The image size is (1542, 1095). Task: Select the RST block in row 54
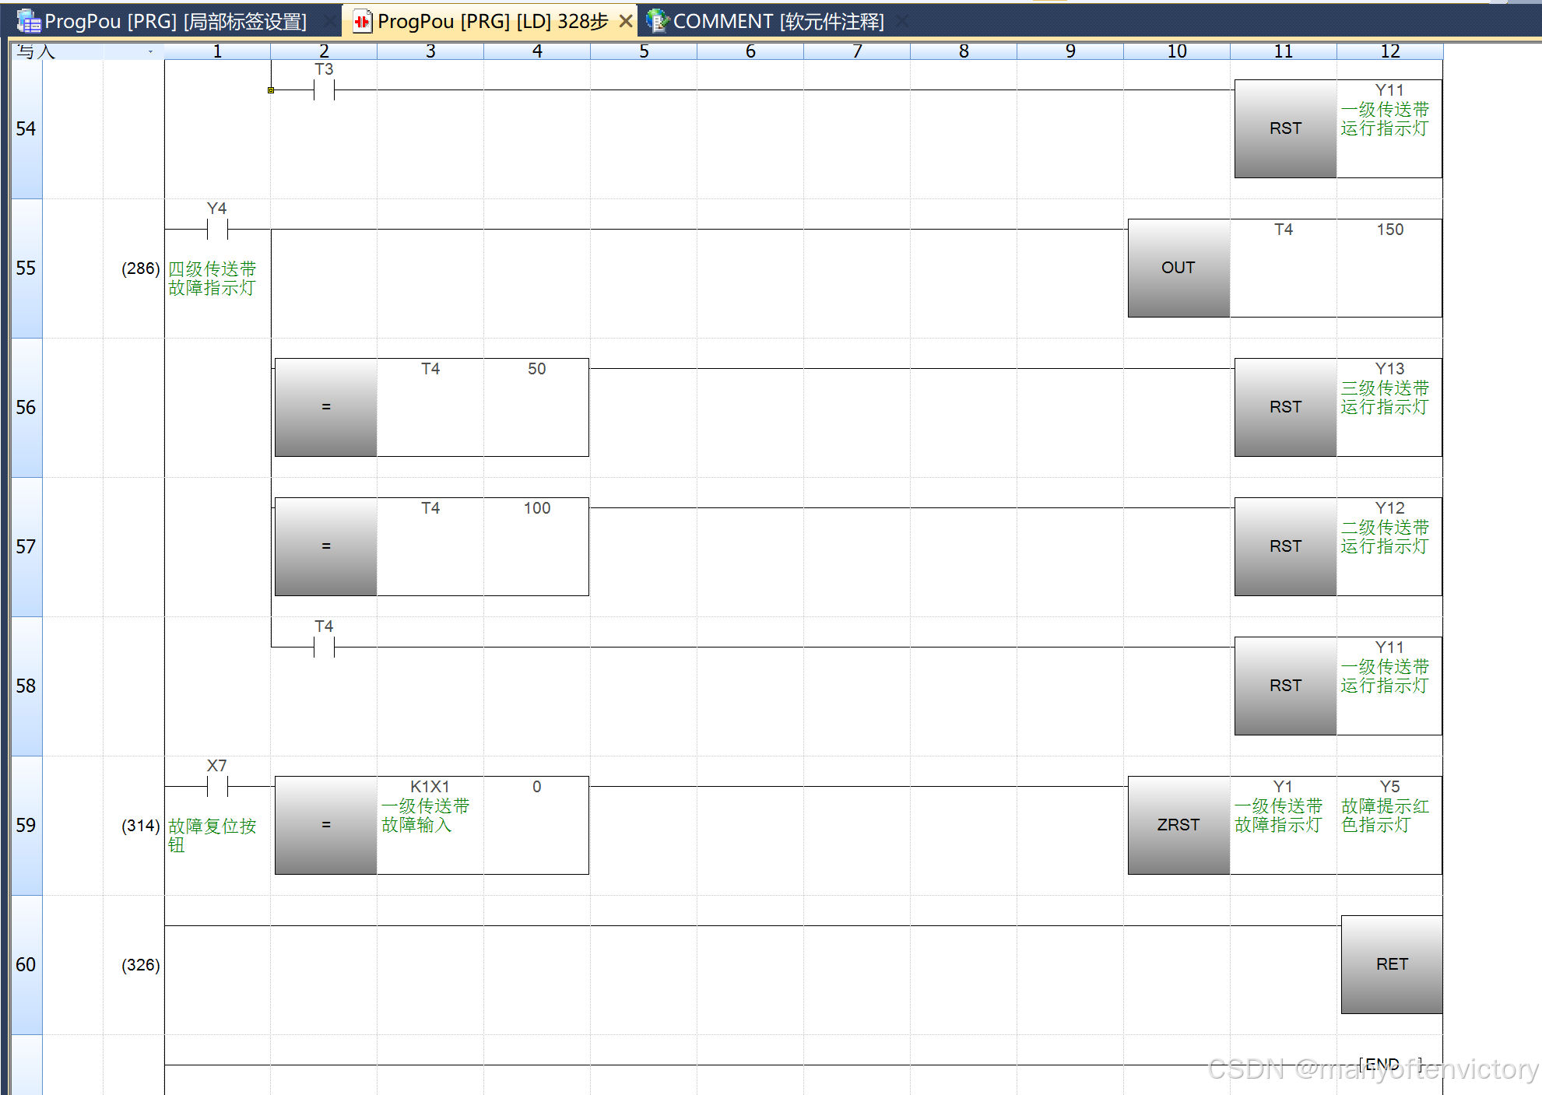coord(1285,128)
